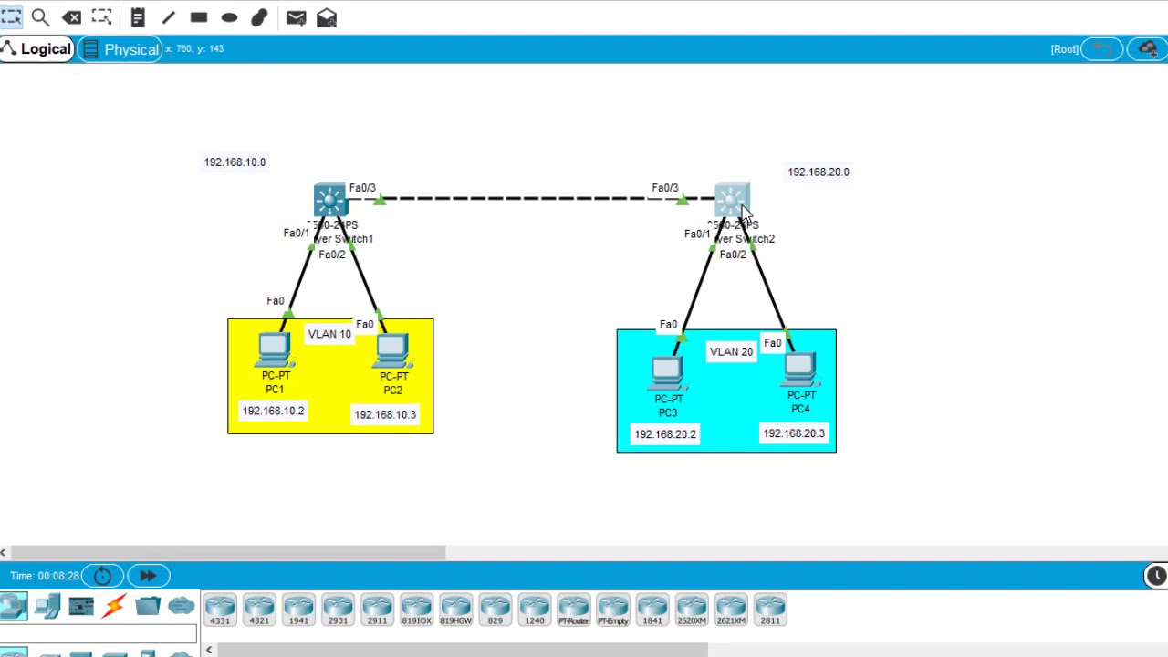The width and height of the screenshot is (1168, 657).
Task: Switch to the Logical workspace tab
Action: pos(36,49)
